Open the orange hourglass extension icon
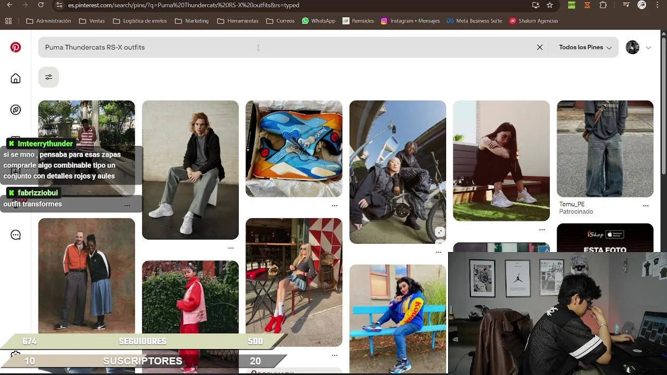Viewport: 667px width, 375px height. click(x=587, y=5)
